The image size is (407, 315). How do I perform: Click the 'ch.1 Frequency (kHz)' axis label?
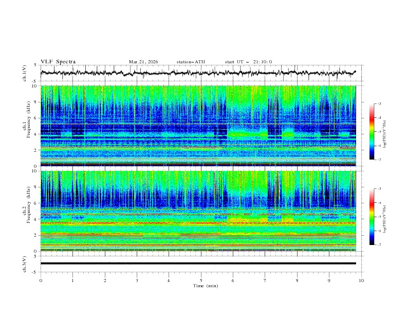(x=27, y=120)
